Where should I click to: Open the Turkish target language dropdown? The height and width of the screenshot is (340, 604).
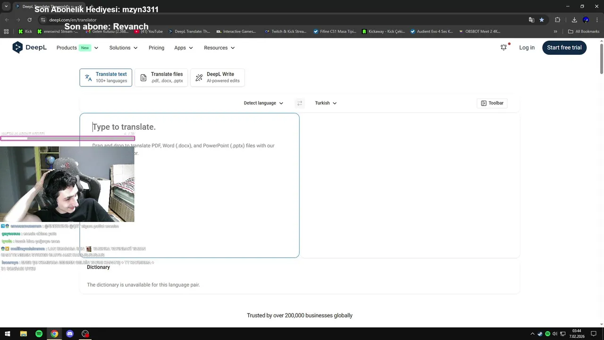point(326,103)
